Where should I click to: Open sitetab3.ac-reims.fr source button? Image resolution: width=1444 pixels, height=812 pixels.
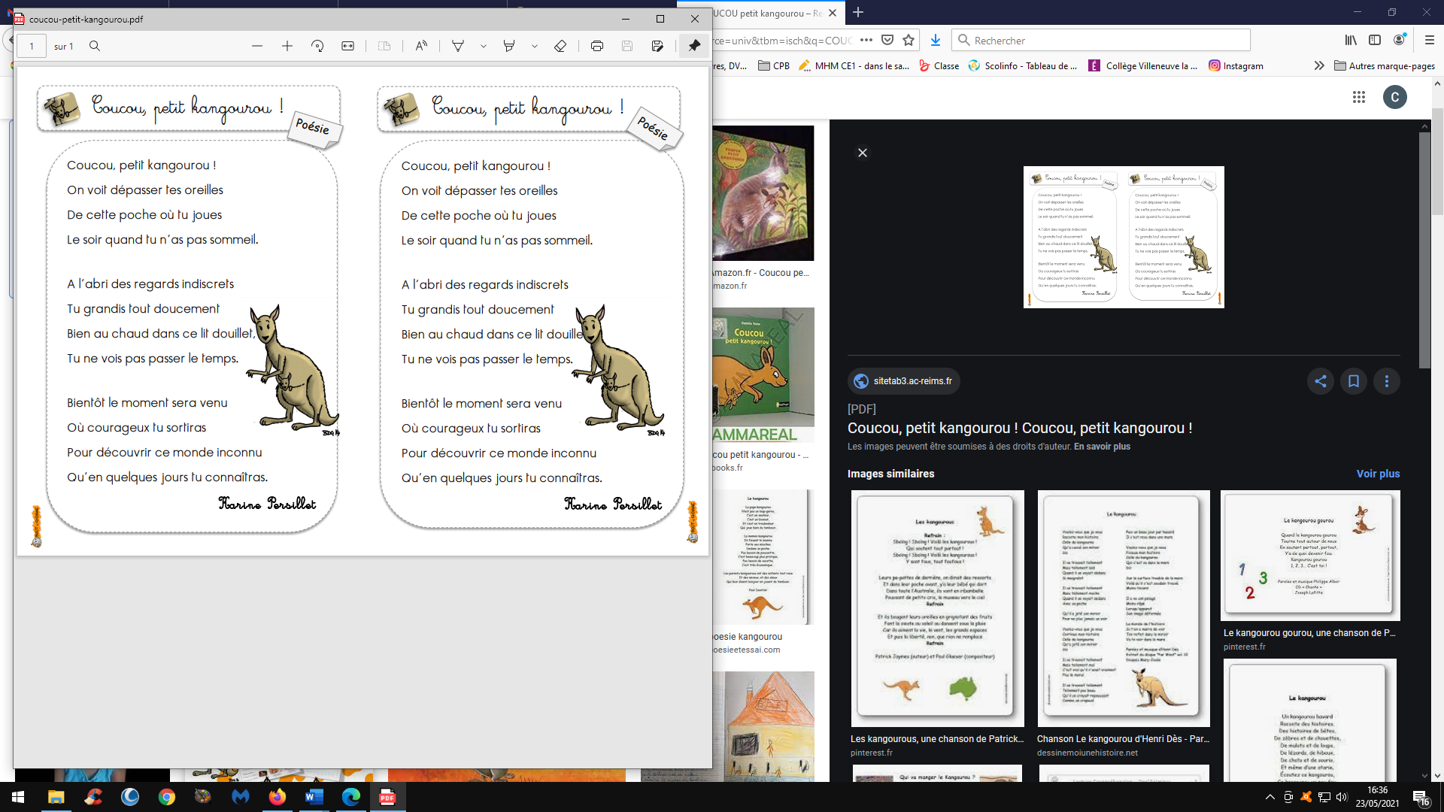tap(903, 381)
